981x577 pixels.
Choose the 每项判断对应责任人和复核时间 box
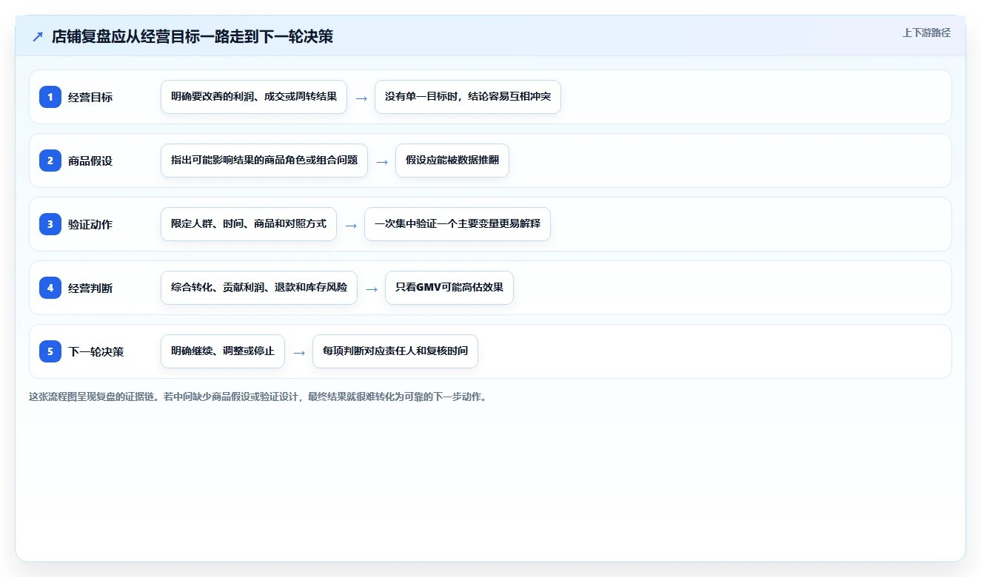[395, 351]
